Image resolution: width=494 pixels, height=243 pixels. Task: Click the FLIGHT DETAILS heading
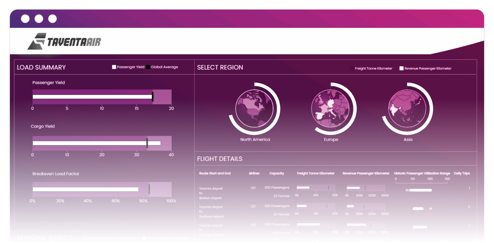pyautogui.click(x=220, y=159)
